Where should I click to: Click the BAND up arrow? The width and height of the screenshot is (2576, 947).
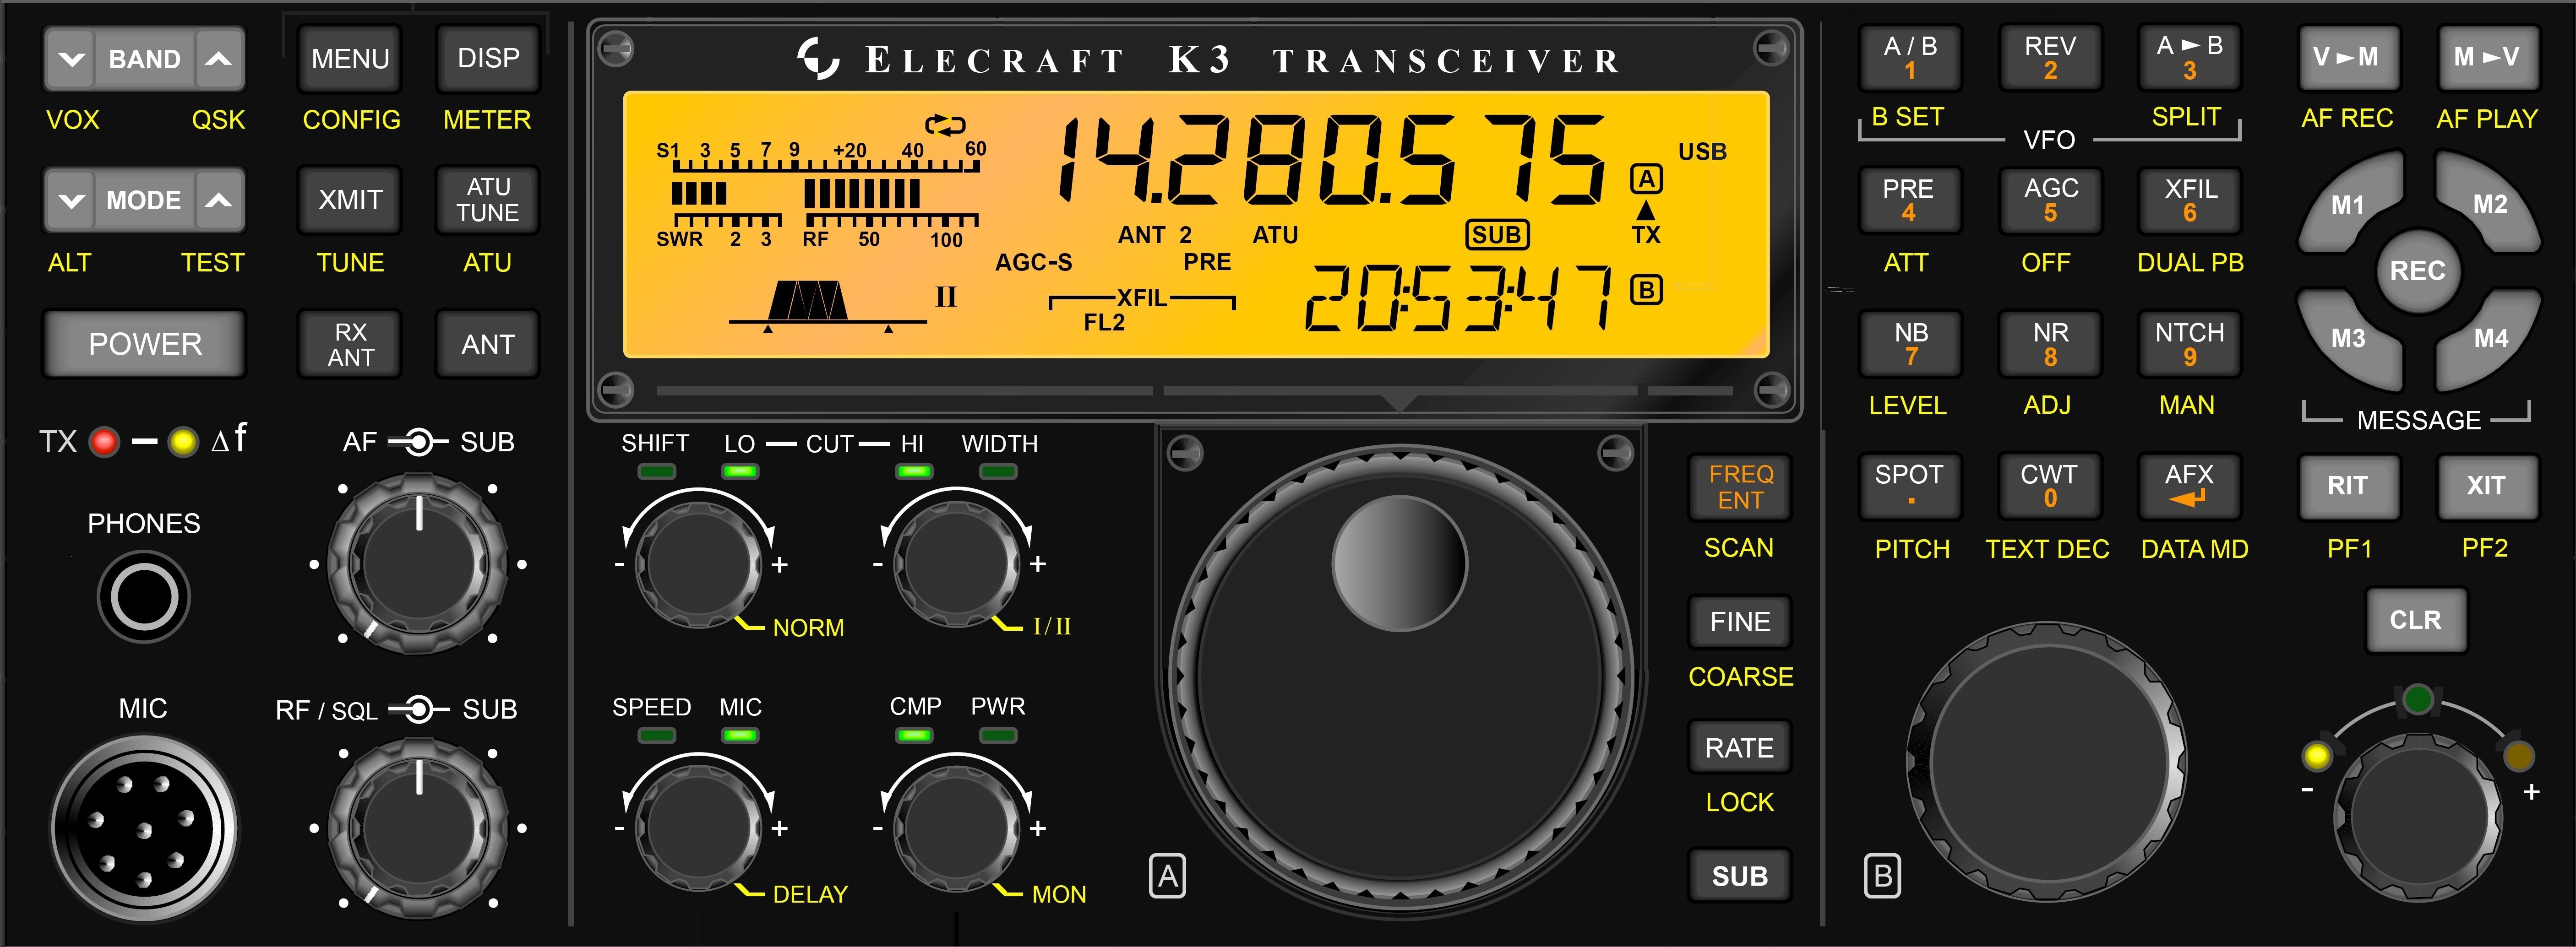point(218,59)
